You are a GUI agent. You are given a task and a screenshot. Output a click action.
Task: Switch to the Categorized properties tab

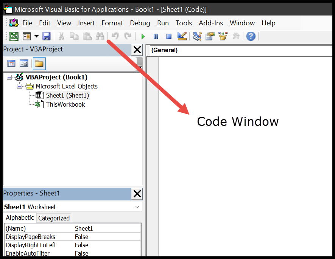tap(54, 218)
